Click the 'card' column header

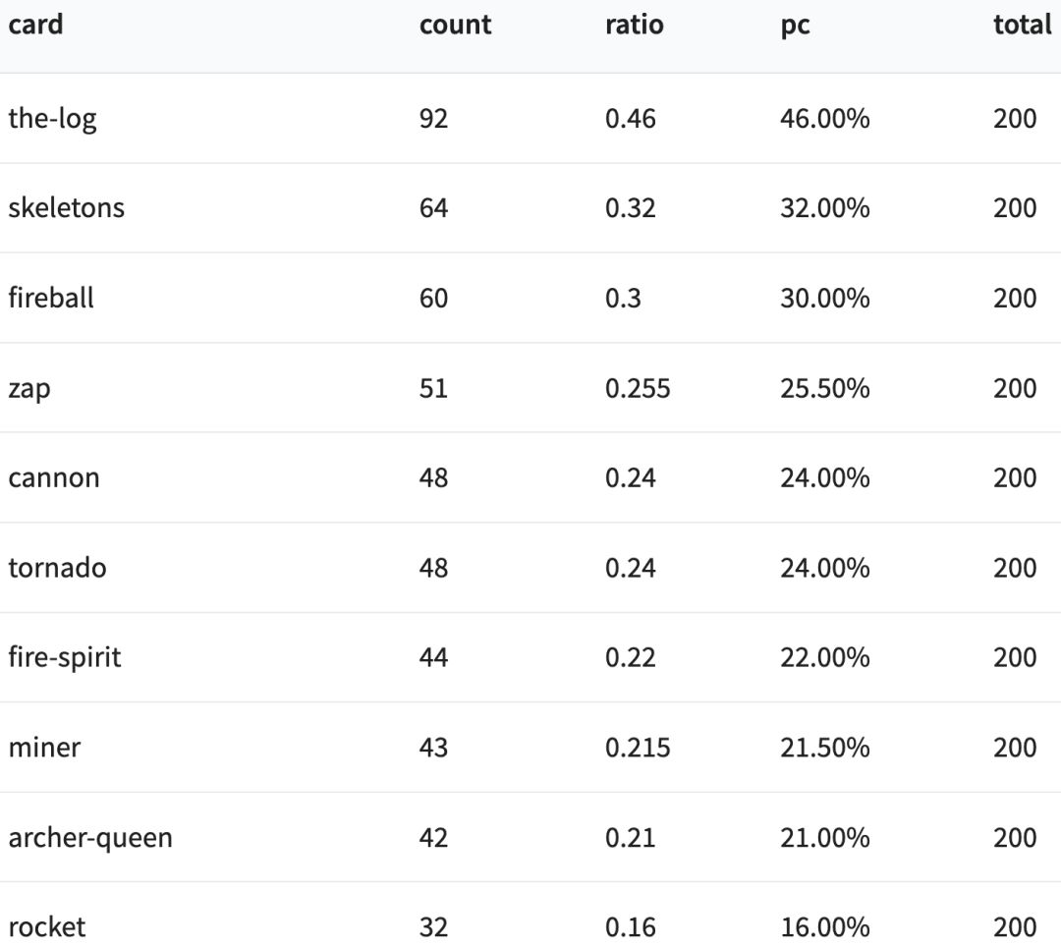35,25
